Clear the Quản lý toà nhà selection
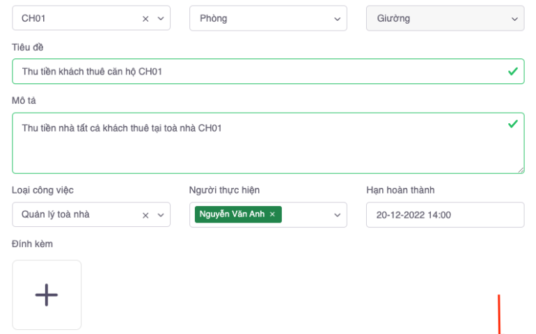536x334 pixels. click(145, 215)
